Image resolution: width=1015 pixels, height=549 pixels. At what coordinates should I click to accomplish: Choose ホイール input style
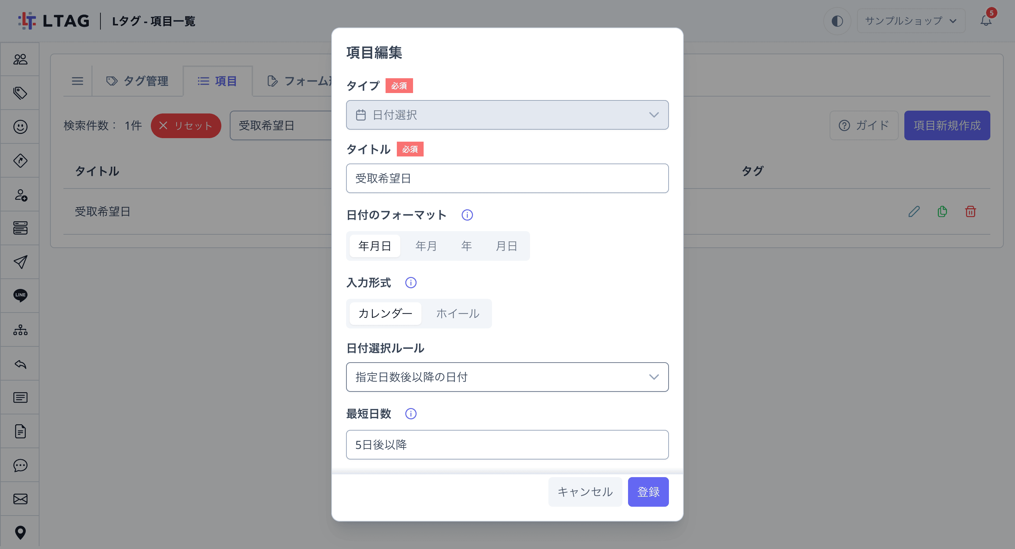click(x=457, y=314)
